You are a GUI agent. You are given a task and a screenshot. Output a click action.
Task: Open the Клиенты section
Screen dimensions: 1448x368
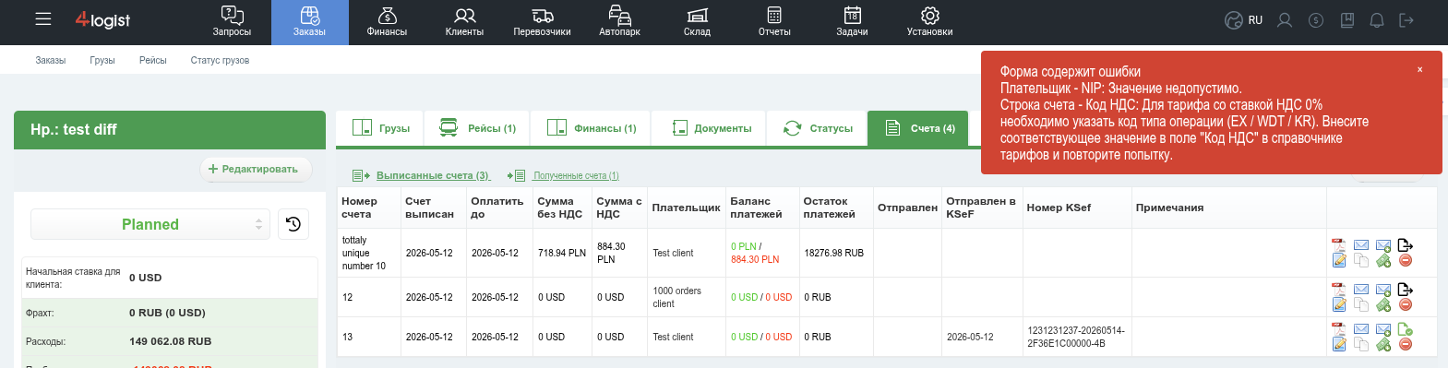click(465, 22)
